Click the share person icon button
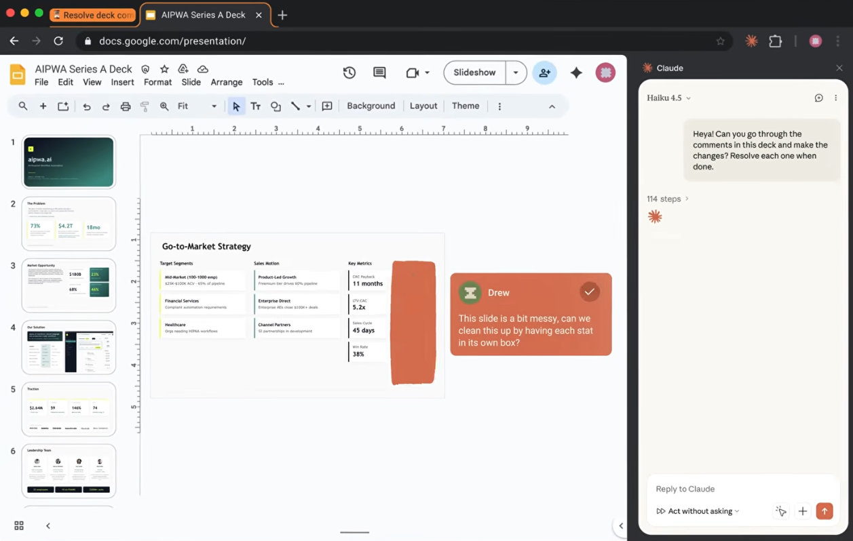The width and height of the screenshot is (853, 541). pyautogui.click(x=544, y=73)
